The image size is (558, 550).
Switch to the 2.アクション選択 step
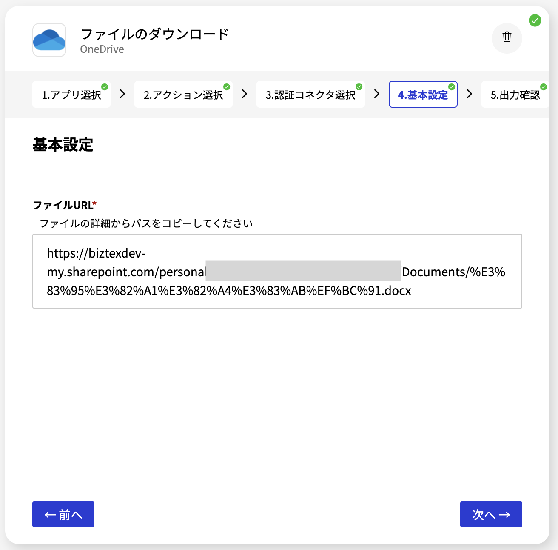[x=183, y=94]
